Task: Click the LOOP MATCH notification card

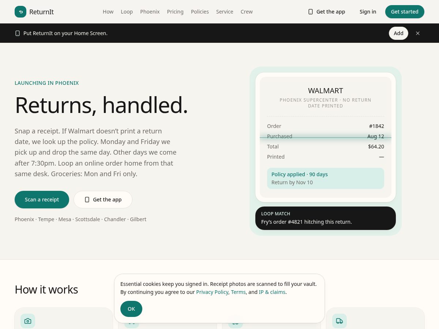Action: pyautogui.click(x=326, y=218)
